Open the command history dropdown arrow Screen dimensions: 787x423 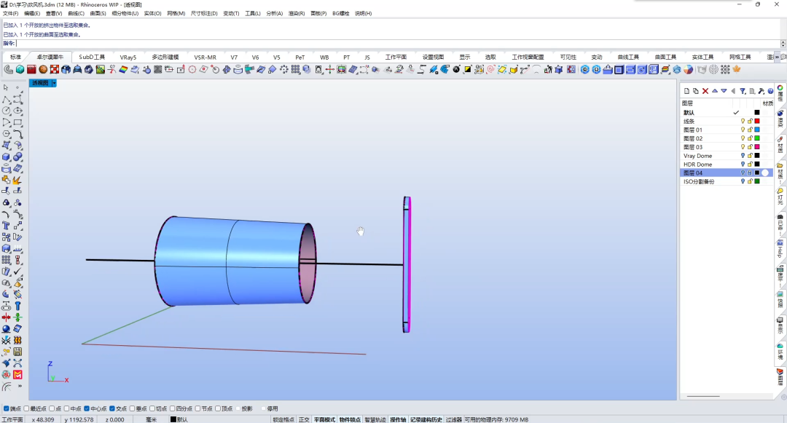tap(783, 44)
